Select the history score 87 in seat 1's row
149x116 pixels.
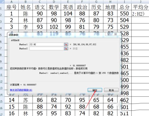96,14
